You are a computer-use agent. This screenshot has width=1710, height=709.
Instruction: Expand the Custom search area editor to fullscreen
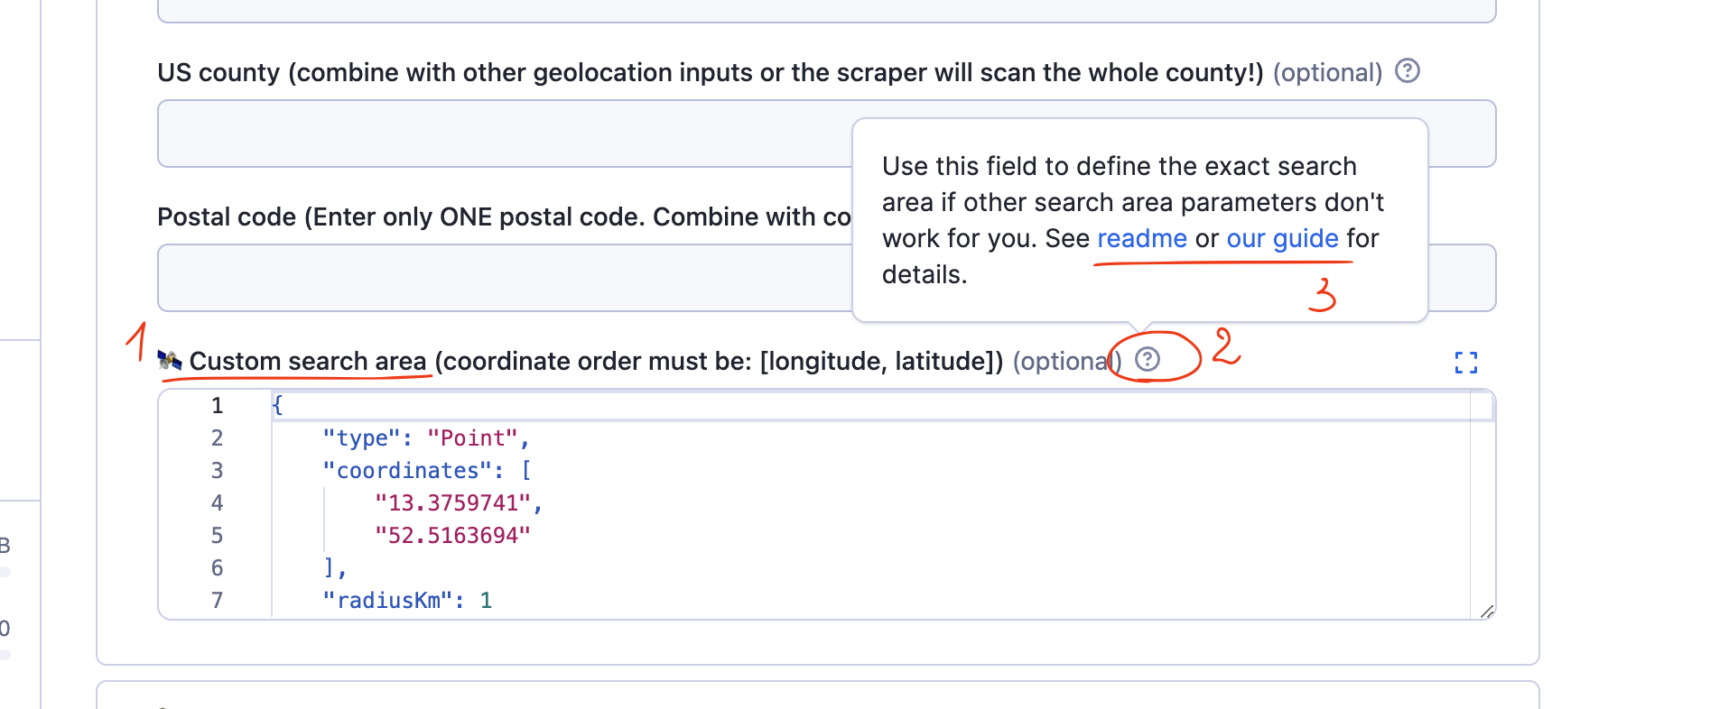pyautogui.click(x=1467, y=363)
